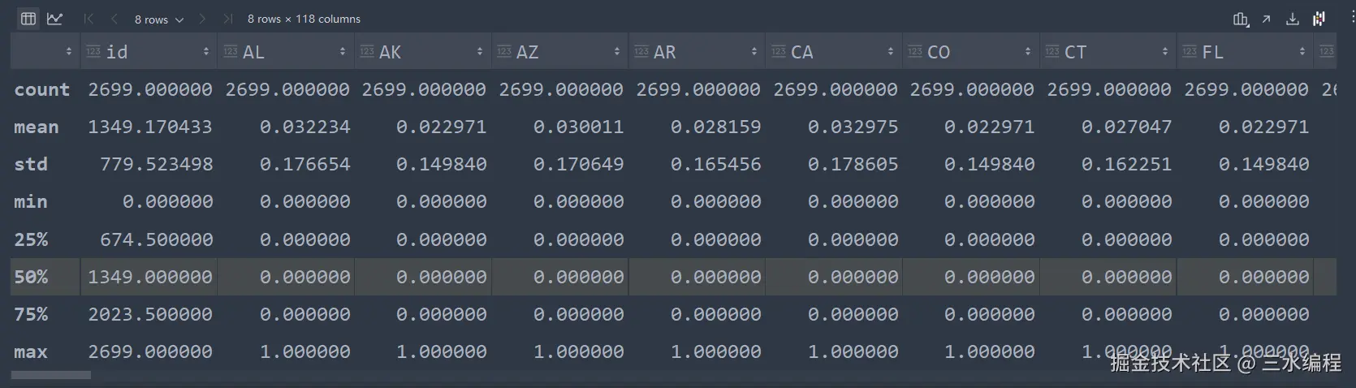1356x388 pixels.
Task: Toggle sort arrows on AZ column
Action: (617, 52)
